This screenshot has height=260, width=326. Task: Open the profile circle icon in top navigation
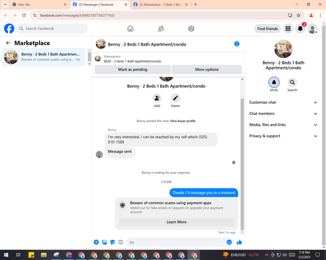(191, 29)
